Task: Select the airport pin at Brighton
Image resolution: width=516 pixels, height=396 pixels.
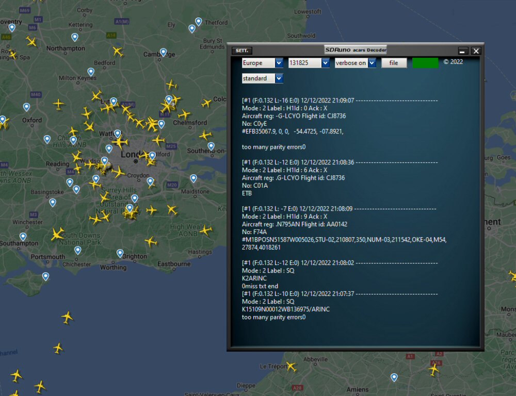Action: pyautogui.click(x=120, y=253)
